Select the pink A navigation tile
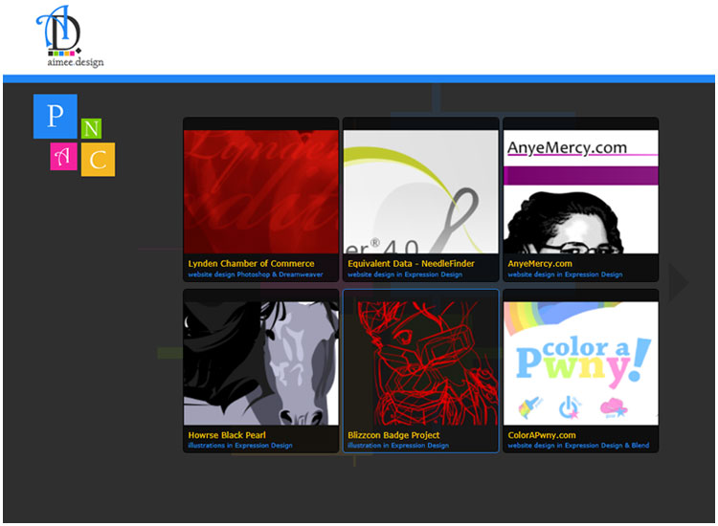 pyautogui.click(x=63, y=157)
